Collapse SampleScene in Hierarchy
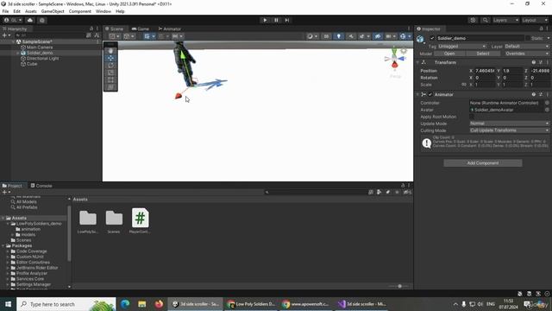Screen dimensions: 552x311 14,41
